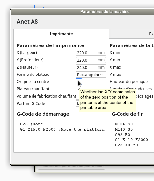Image resolution: width=154 pixels, height=181 pixels.
Task: Click the 'G92 E0' line in end G-code
Action: pyautogui.click(x=122, y=135)
